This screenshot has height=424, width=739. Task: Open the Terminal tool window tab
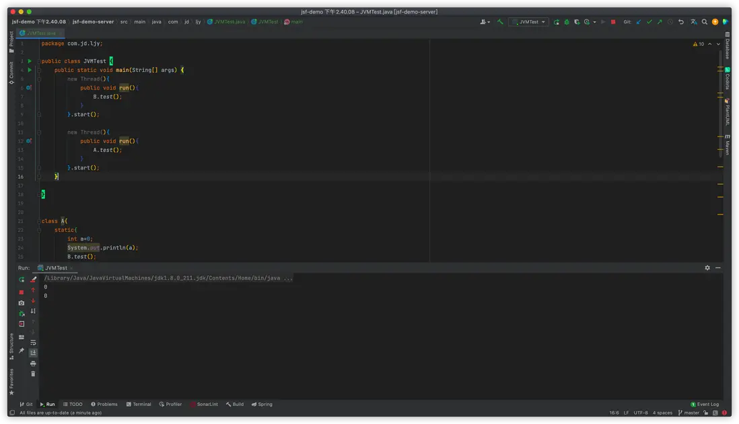point(139,404)
